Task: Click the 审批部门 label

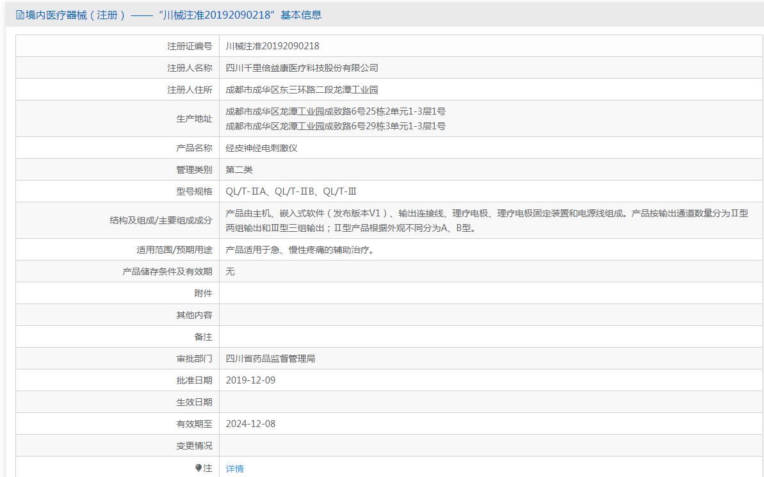Action: point(194,359)
